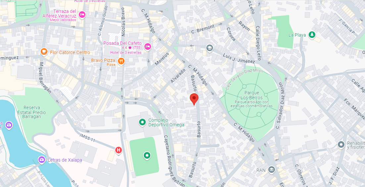Viewport: 365px width, 187px height.
Task: Select the Letras de Xalapa text label
Action: pyautogui.click(x=65, y=160)
